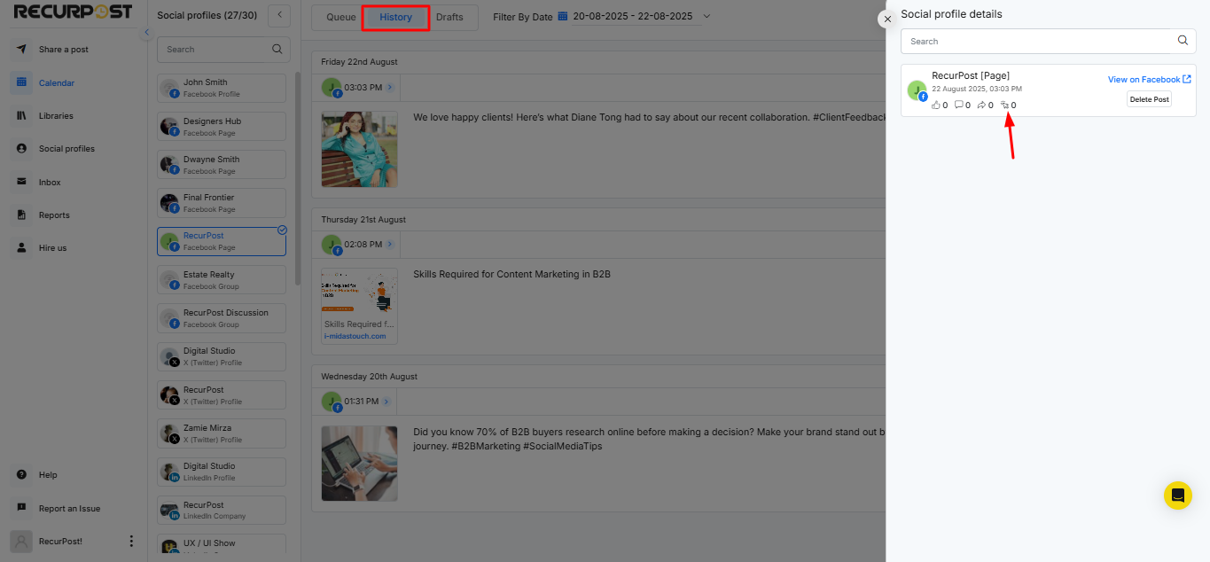The image size is (1210, 562).
Task: Click the profile avatar beside 03:03 PM
Action: 332,88
